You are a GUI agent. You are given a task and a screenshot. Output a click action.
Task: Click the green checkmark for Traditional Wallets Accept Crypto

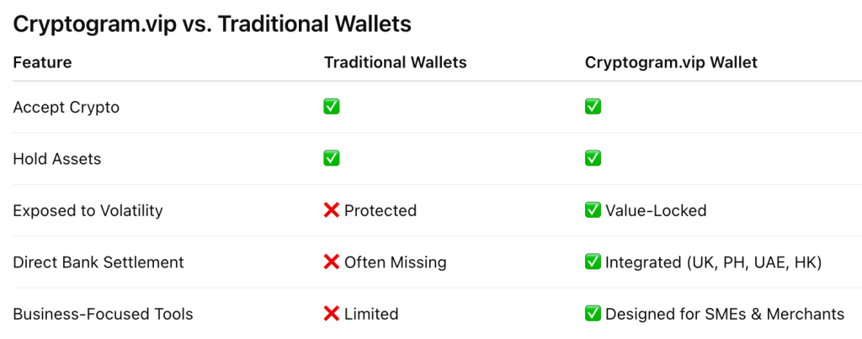[332, 107]
